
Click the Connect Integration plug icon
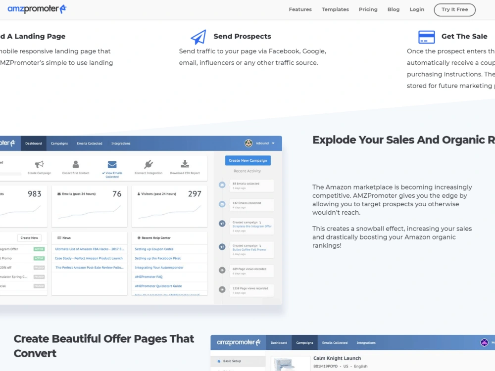[148, 164]
